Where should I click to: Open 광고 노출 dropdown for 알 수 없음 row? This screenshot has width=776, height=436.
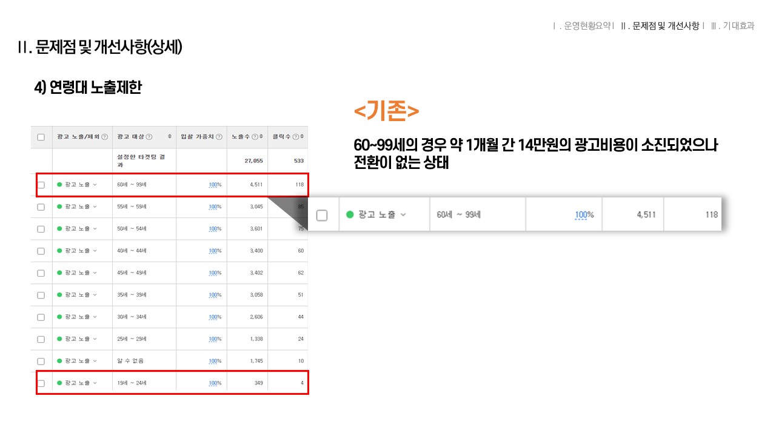click(x=95, y=362)
